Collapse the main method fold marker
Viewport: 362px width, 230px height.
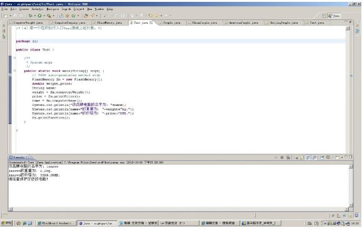coord(14,70)
